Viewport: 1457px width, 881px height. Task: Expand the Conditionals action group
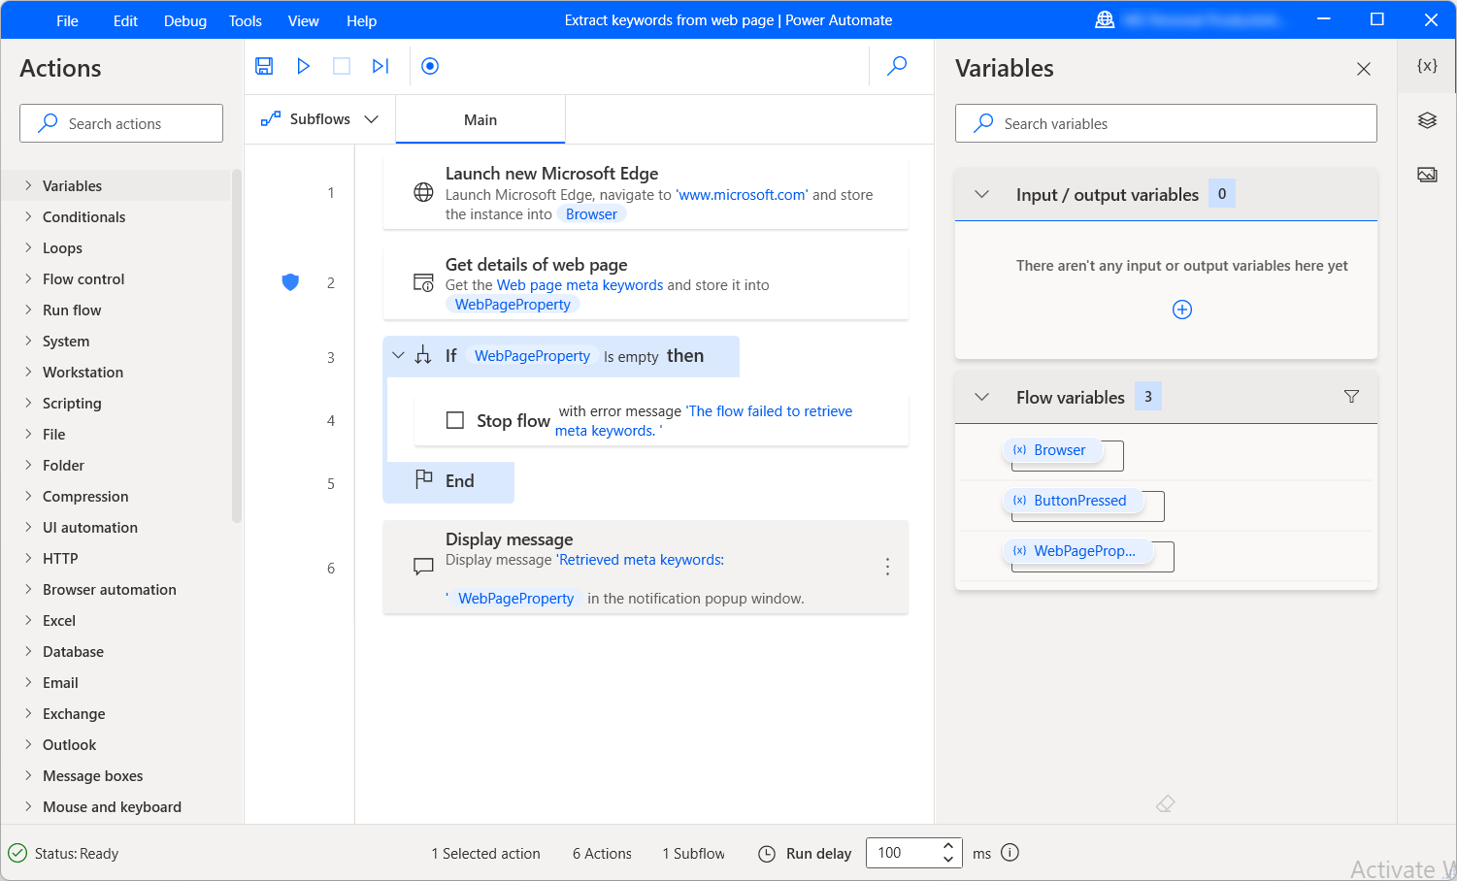point(27,216)
